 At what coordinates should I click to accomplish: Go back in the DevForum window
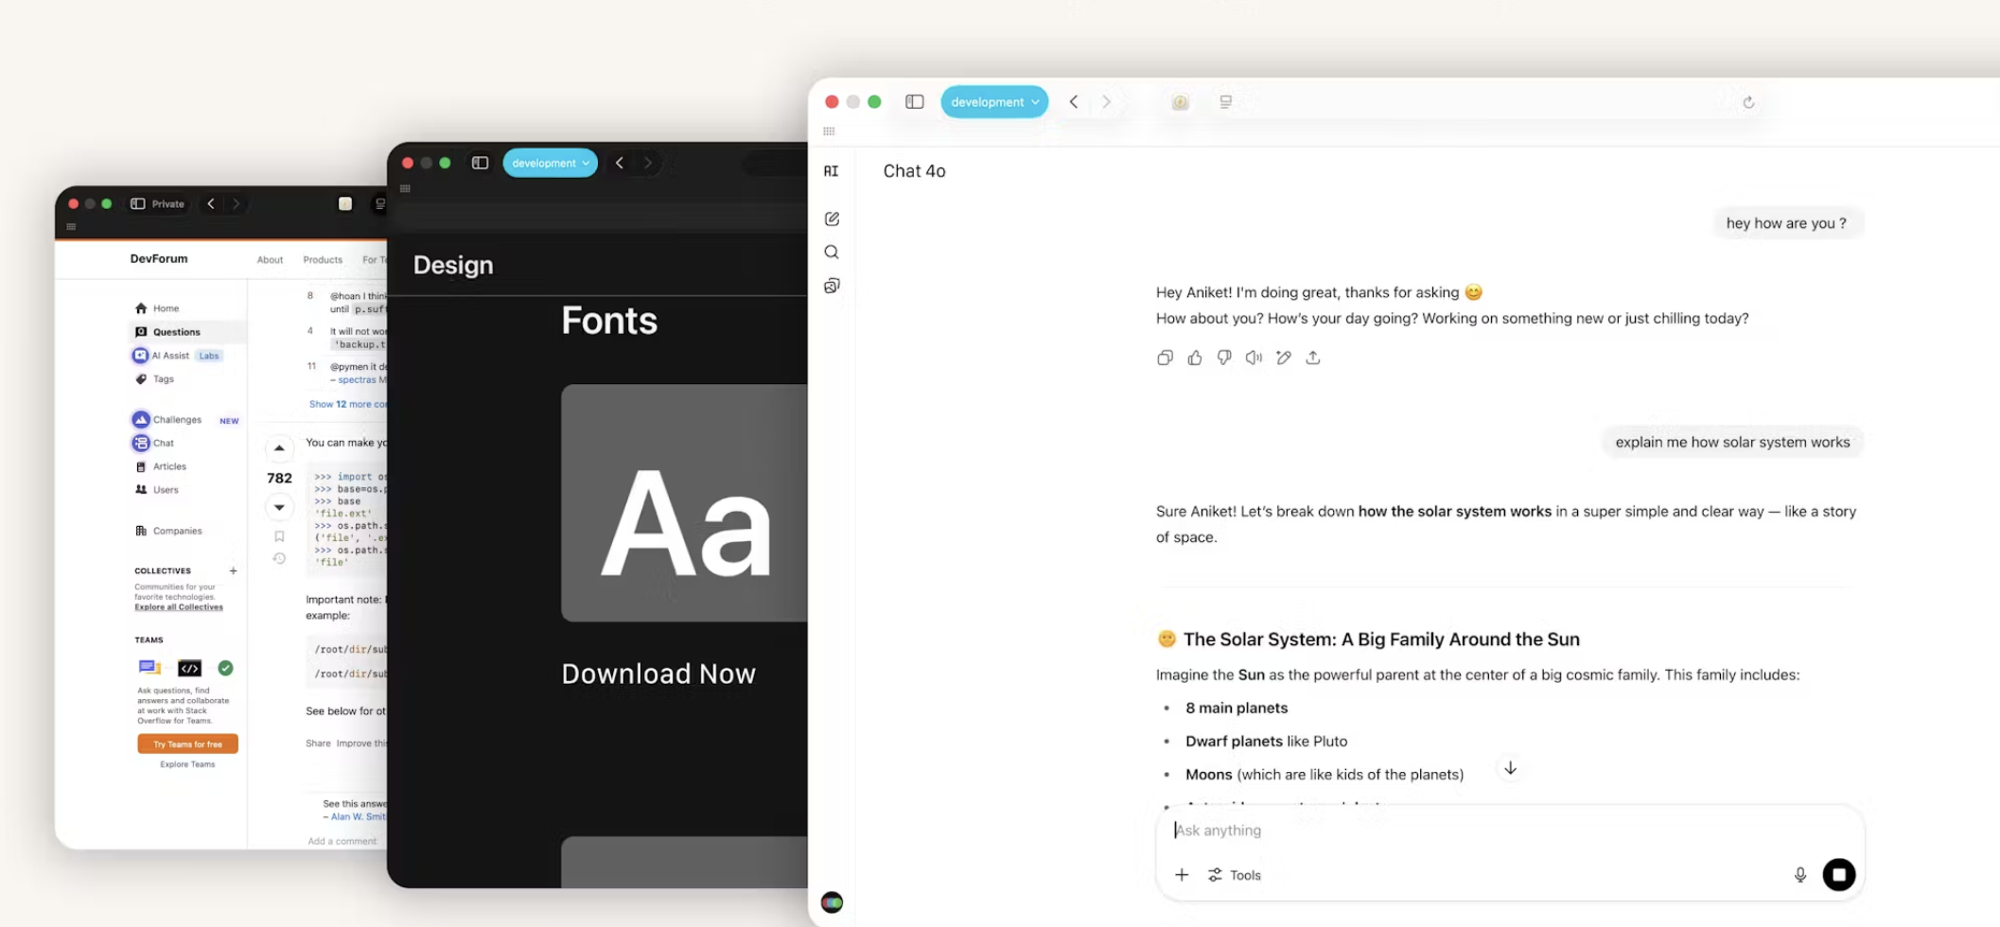(211, 203)
